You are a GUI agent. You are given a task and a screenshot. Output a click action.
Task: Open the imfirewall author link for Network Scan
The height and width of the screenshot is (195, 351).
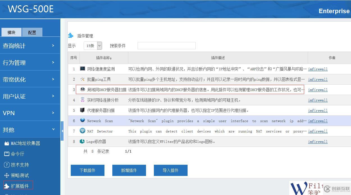point(318,121)
